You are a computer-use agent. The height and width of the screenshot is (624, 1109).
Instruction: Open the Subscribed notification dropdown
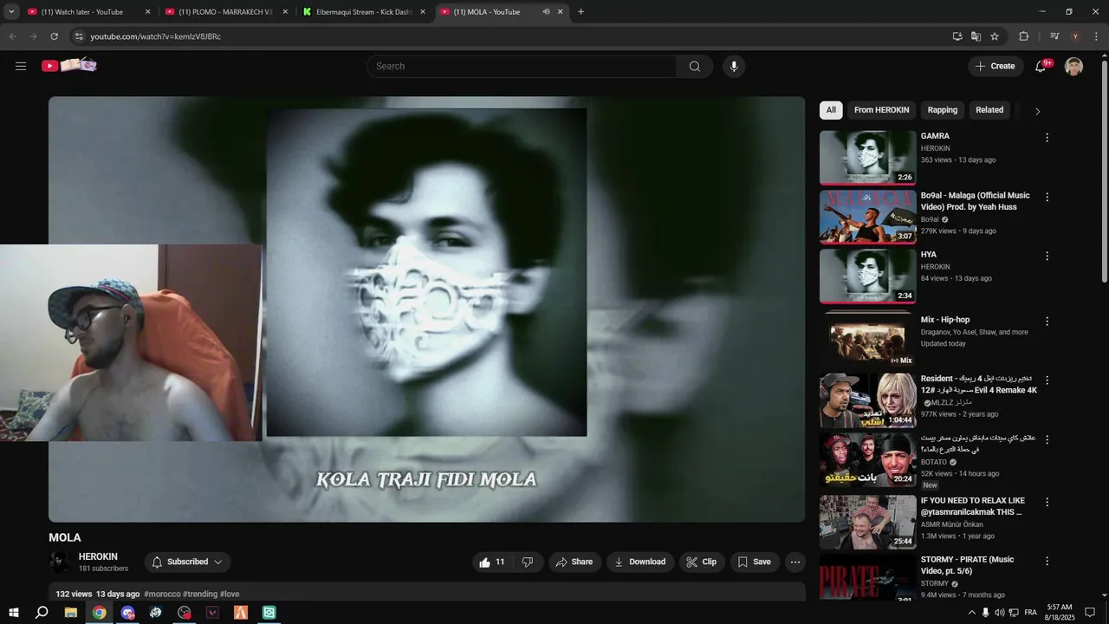click(x=187, y=562)
